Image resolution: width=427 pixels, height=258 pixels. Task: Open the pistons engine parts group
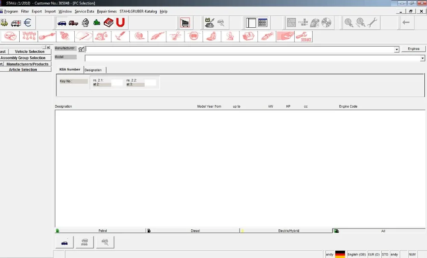click(x=29, y=36)
